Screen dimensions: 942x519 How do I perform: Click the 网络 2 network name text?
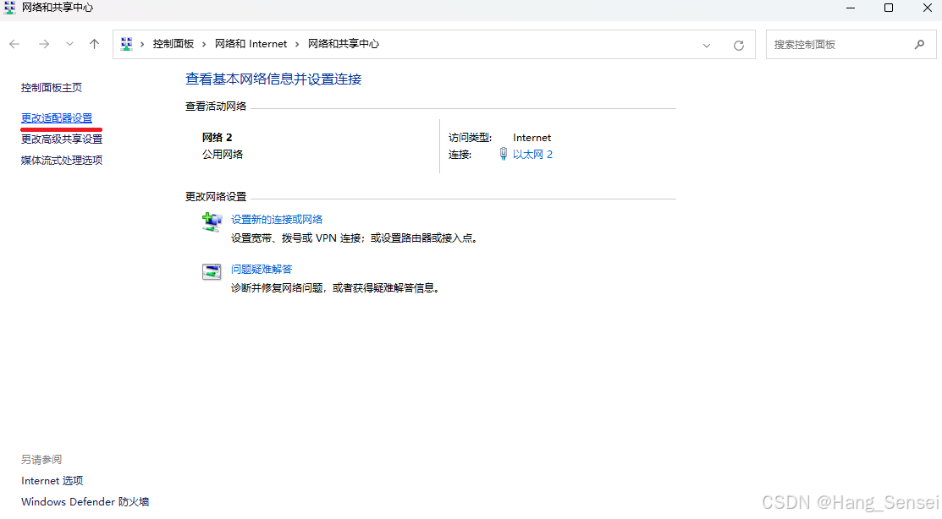217,138
